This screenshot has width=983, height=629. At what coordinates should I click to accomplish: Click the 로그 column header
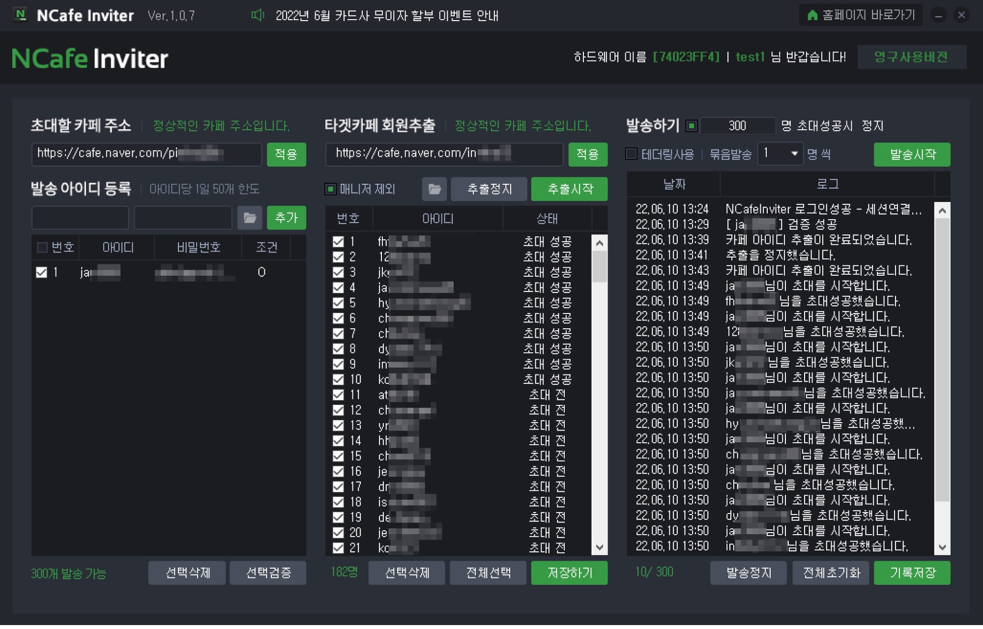coord(828,184)
